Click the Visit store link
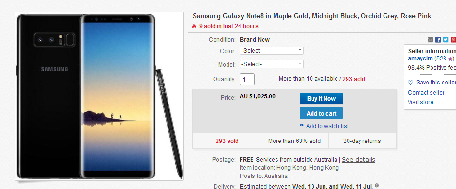 click(420, 102)
